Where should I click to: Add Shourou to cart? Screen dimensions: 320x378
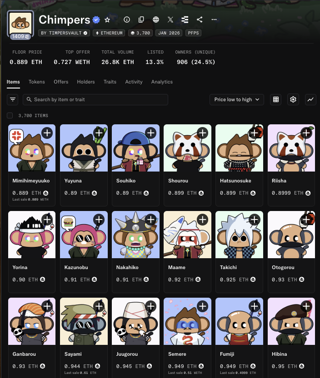coord(203,133)
